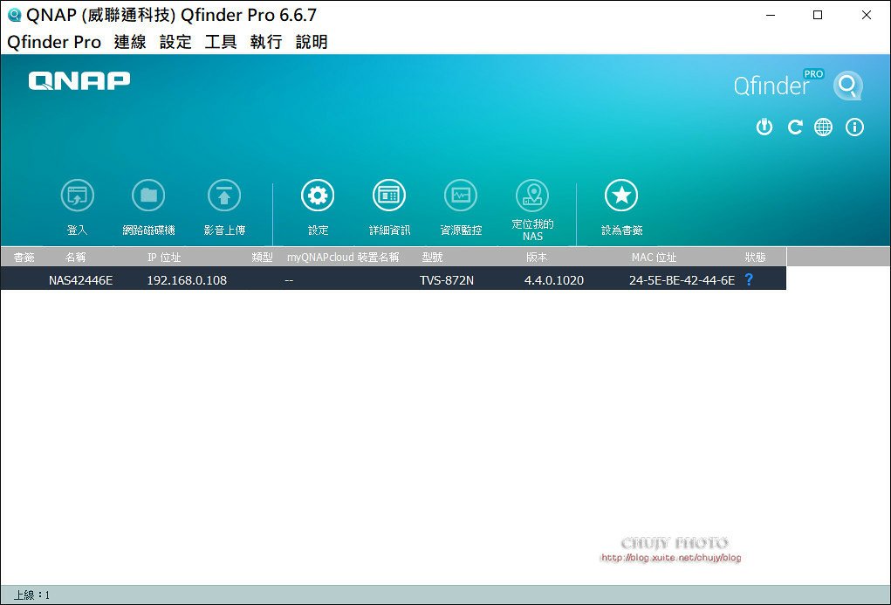Sort by the 名稱 column header
891x605 pixels.
(x=76, y=257)
